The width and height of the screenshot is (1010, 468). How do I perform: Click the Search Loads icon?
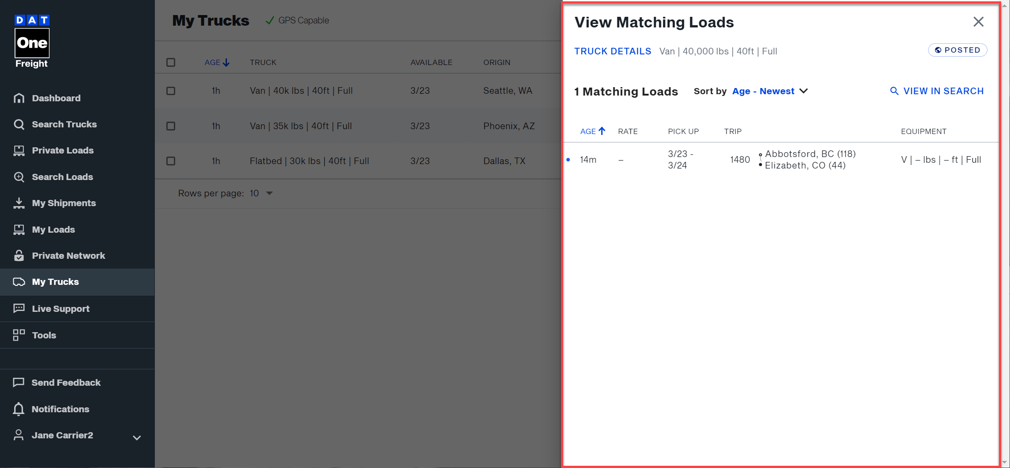pos(19,177)
